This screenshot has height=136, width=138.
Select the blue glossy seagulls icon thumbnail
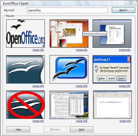click(x=69, y=69)
